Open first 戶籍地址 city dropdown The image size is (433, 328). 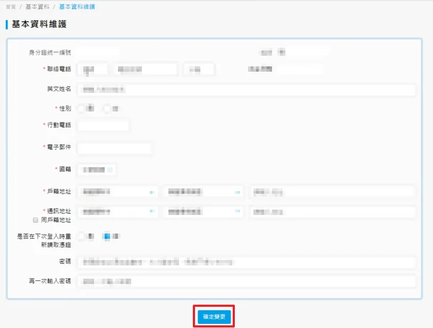click(118, 192)
